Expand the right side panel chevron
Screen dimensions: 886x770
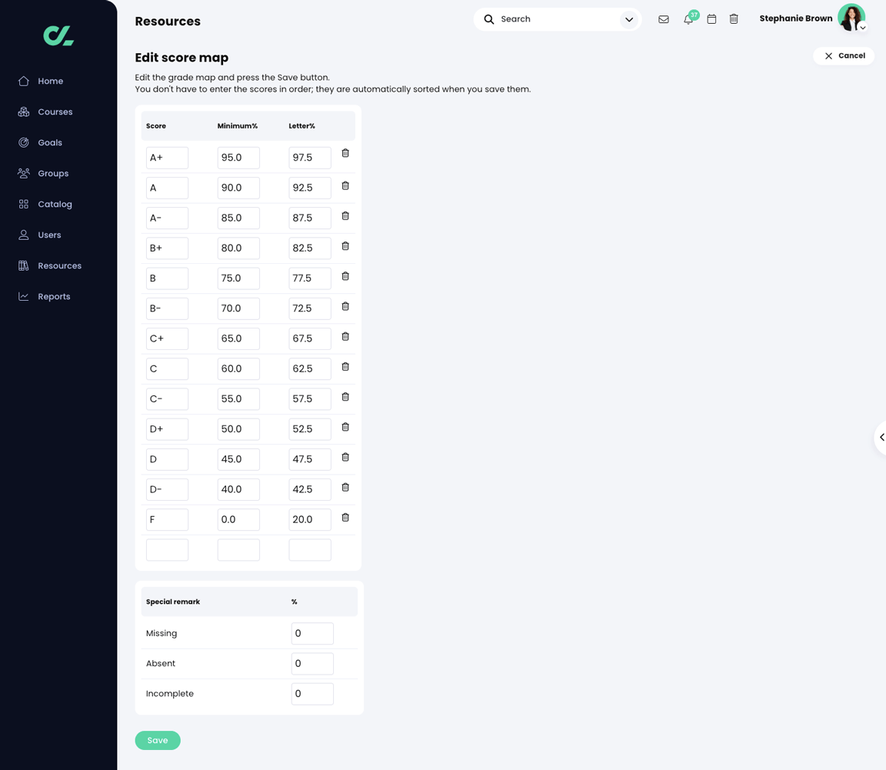click(x=881, y=437)
